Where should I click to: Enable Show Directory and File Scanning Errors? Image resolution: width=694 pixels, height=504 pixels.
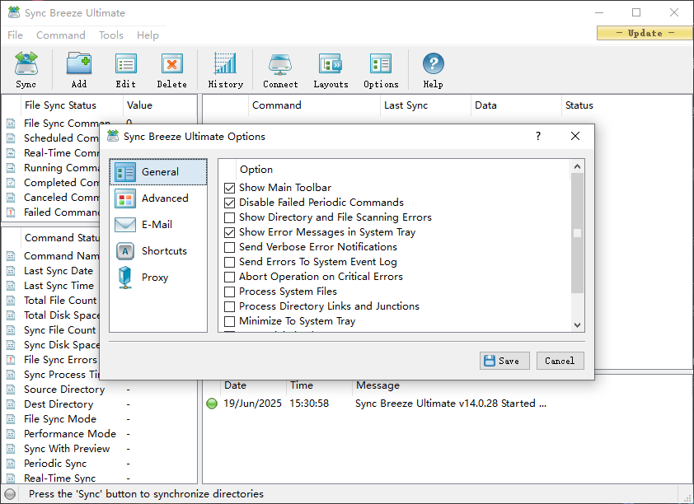coord(229,217)
